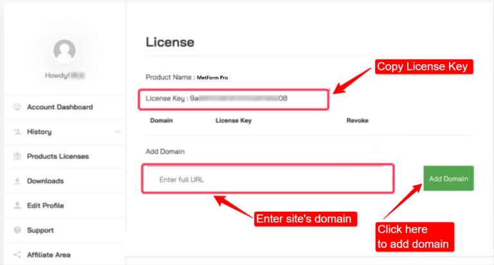
Task: Click the Support icon in sidebar
Action: coord(17,230)
